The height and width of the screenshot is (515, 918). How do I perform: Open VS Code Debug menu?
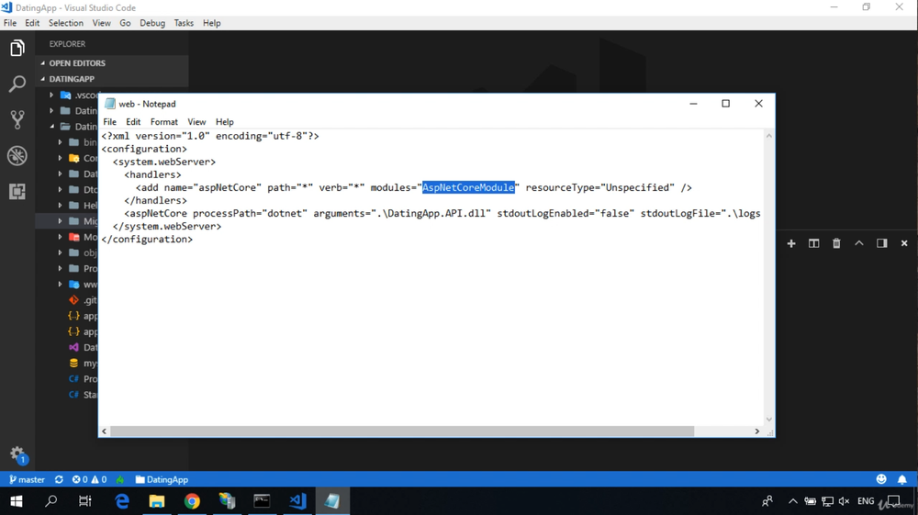click(x=152, y=23)
